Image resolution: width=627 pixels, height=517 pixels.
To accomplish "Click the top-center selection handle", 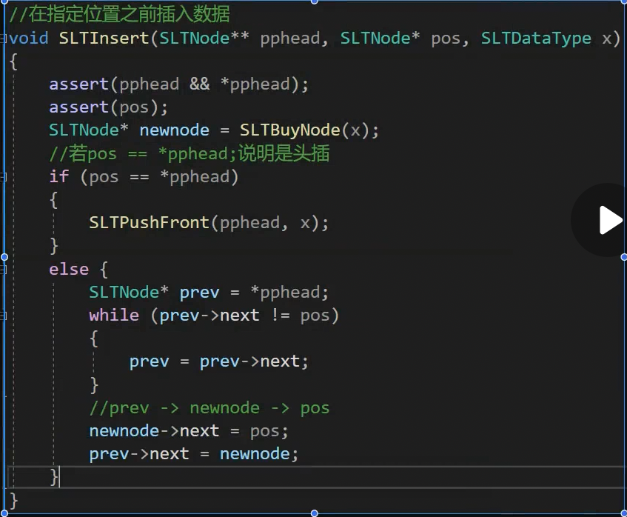I will 315,1.
